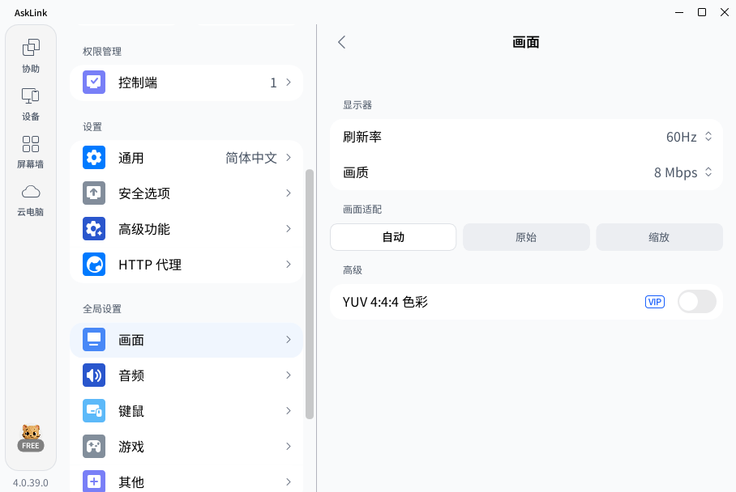
Task: Open the 音频 settings label
Action: [x=131, y=375]
